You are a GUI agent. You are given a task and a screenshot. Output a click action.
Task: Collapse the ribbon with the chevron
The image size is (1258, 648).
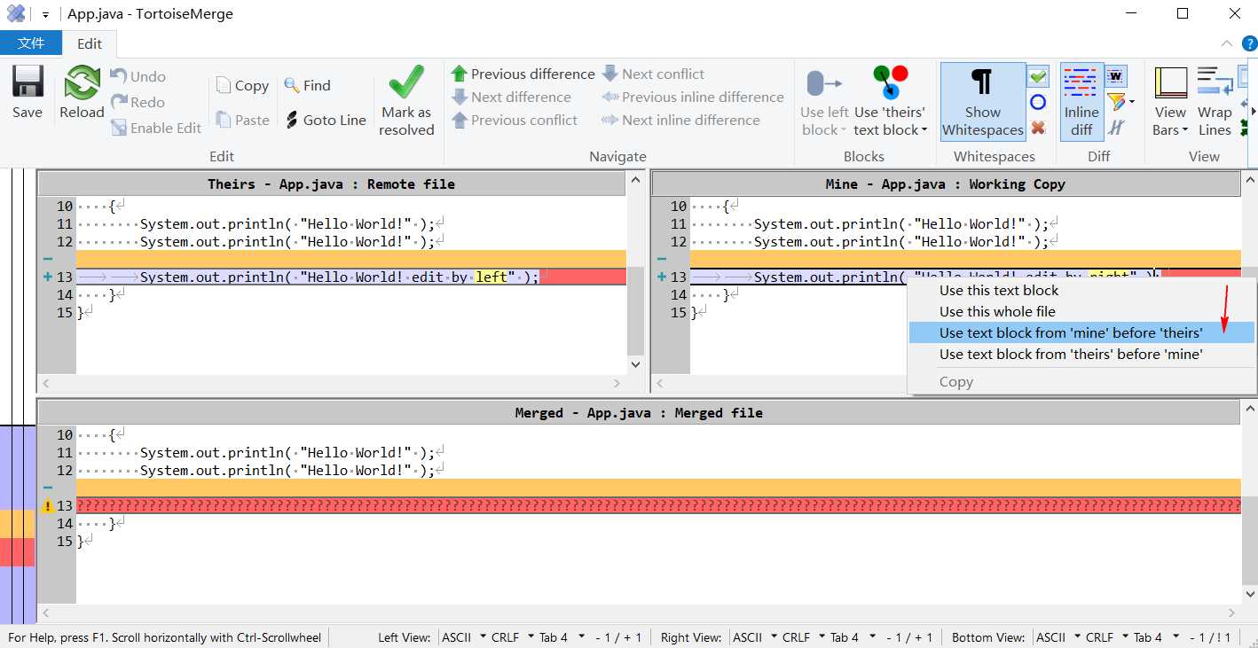coord(1226,43)
